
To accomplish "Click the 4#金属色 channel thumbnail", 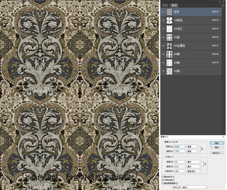I will tap(169, 45).
